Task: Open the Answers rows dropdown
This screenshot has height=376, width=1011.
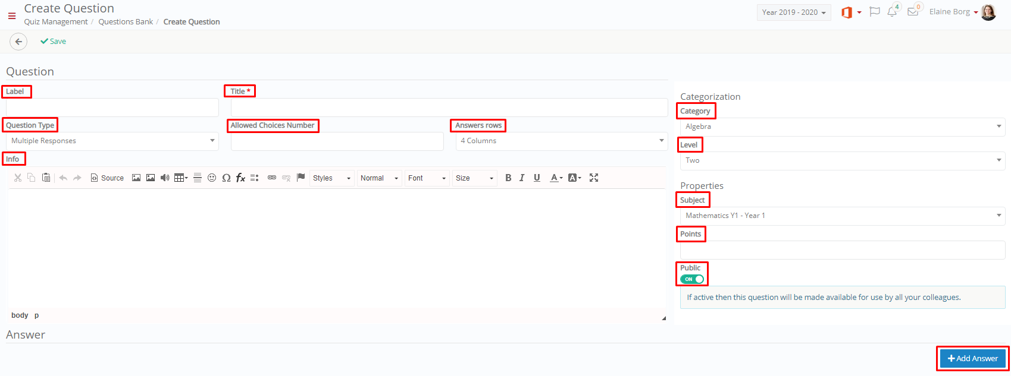Action: 562,141
